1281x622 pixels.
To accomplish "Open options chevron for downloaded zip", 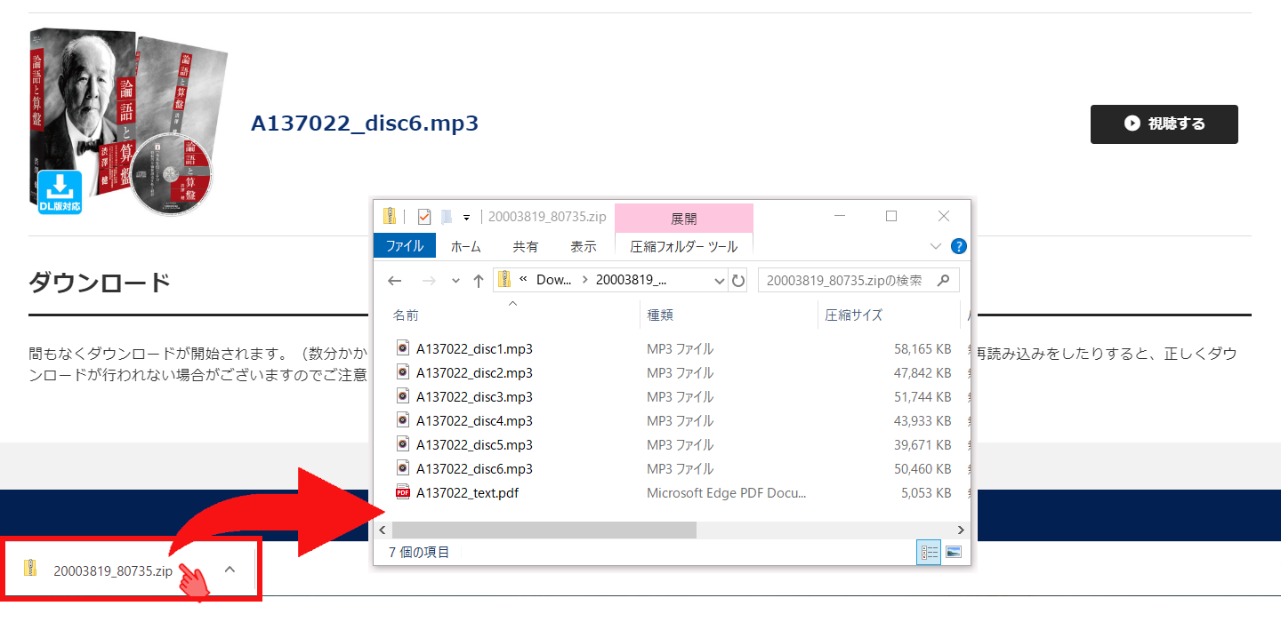I will [x=230, y=570].
